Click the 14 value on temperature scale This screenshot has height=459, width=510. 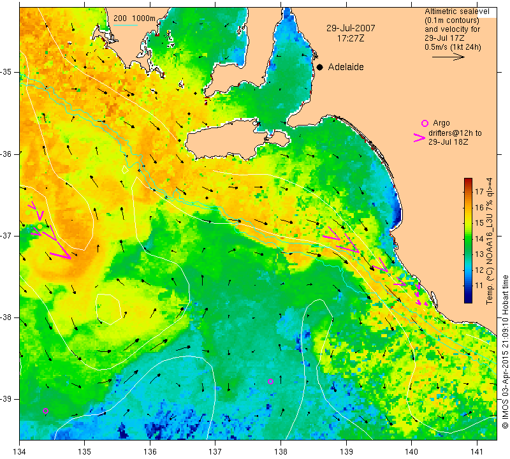(479, 239)
